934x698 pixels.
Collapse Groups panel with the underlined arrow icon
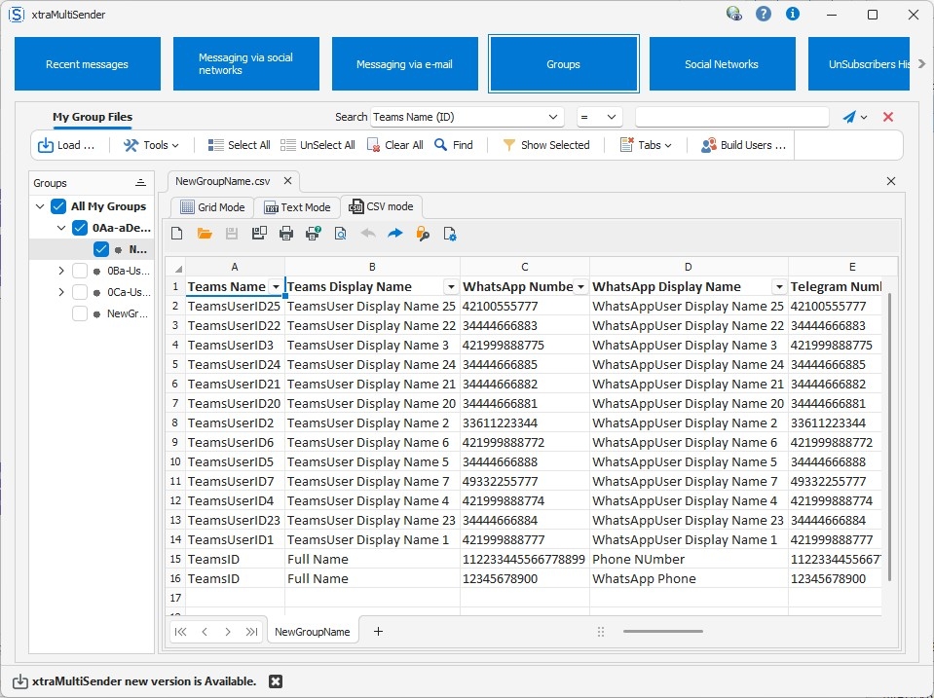[x=140, y=183]
